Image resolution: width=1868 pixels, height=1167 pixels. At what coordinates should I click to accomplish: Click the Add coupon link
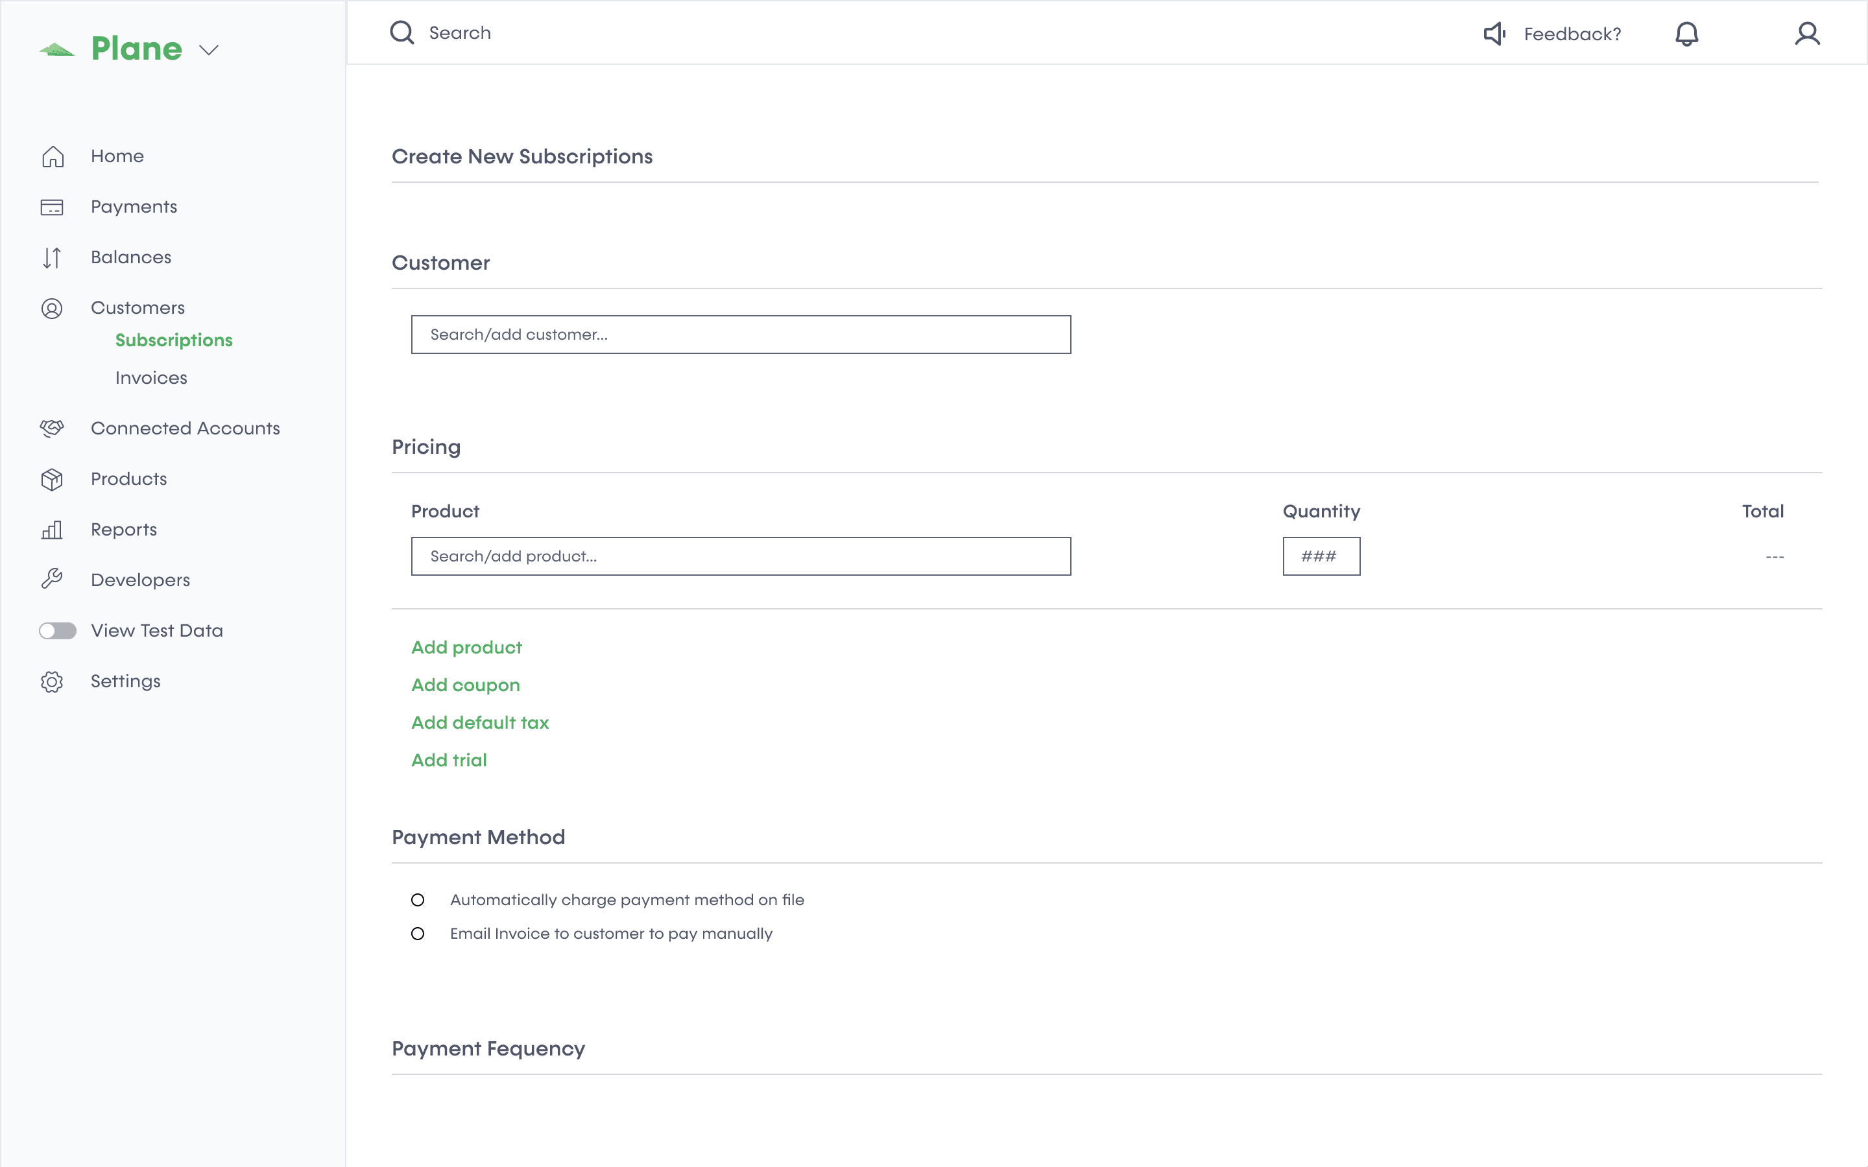[x=466, y=685]
